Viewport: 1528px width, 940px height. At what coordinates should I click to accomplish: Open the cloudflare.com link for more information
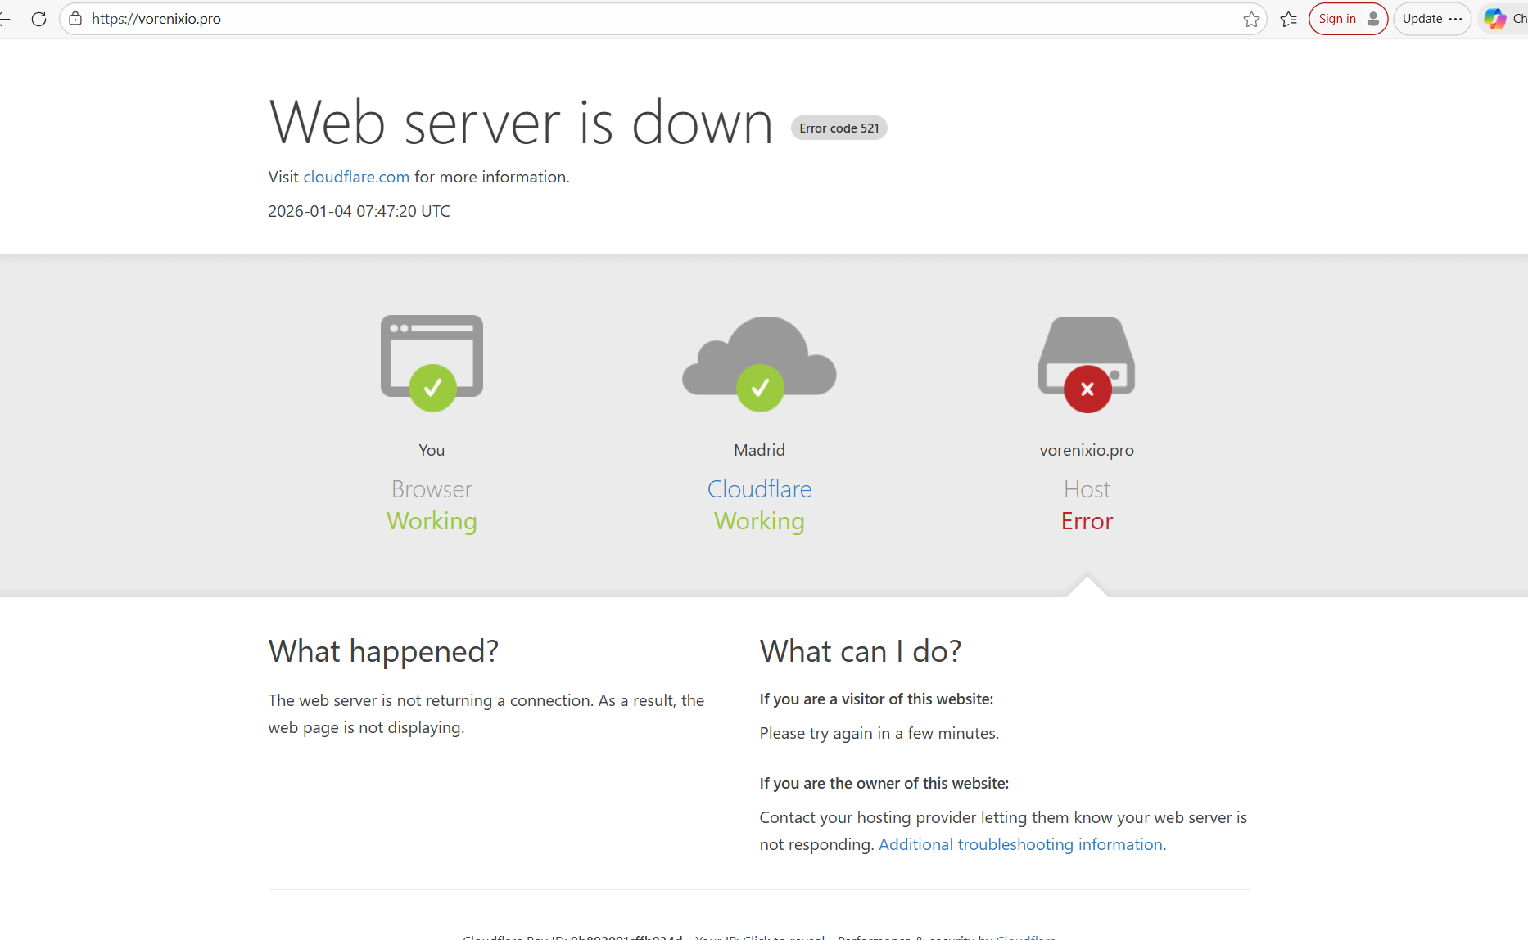coord(356,177)
